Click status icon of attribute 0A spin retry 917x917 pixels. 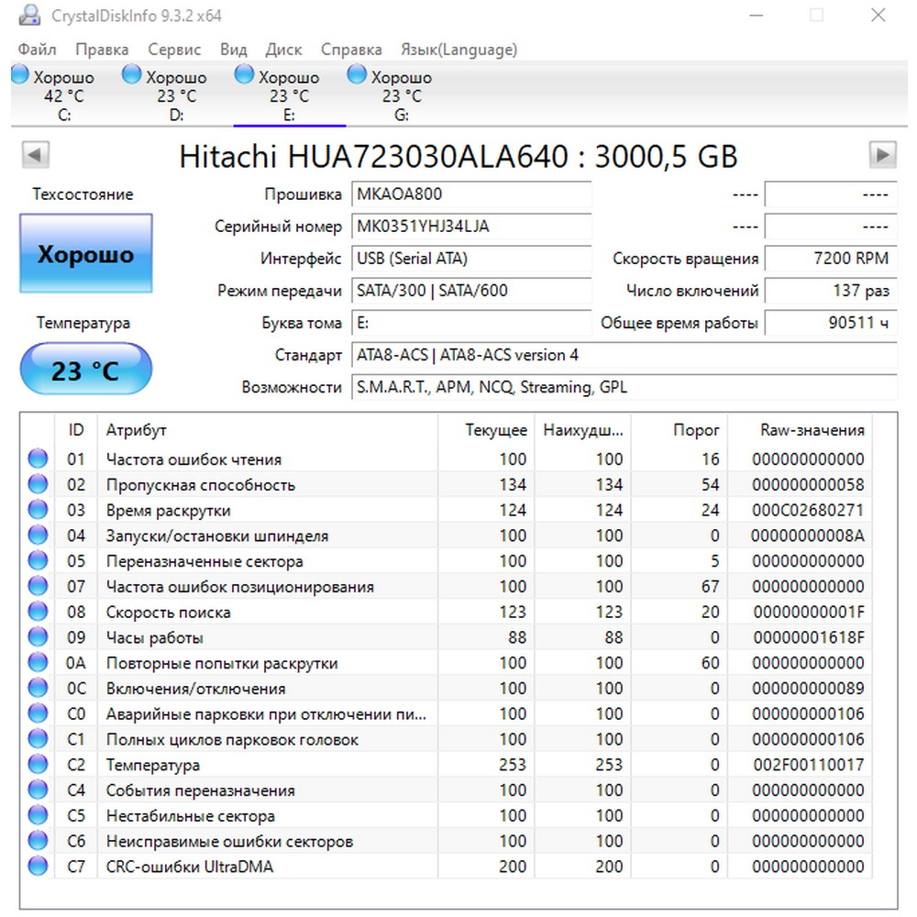click(x=38, y=662)
